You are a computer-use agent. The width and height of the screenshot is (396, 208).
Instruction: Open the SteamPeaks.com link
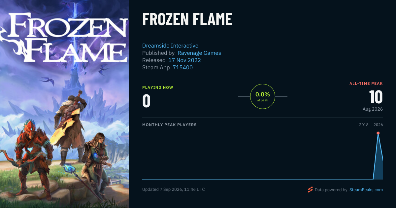tap(366, 190)
